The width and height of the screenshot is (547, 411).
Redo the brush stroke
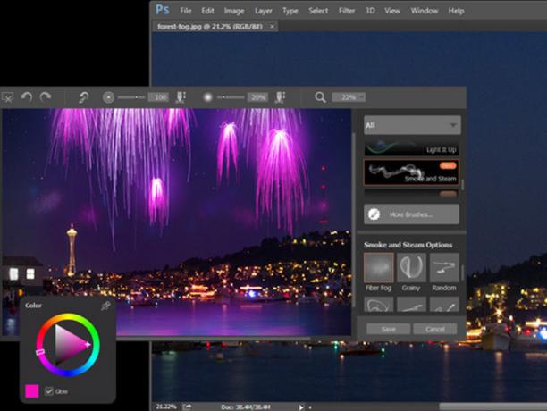(45, 96)
